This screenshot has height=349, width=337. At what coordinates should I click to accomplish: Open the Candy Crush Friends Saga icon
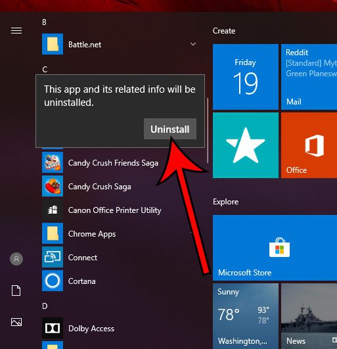(x=53, y=162)
